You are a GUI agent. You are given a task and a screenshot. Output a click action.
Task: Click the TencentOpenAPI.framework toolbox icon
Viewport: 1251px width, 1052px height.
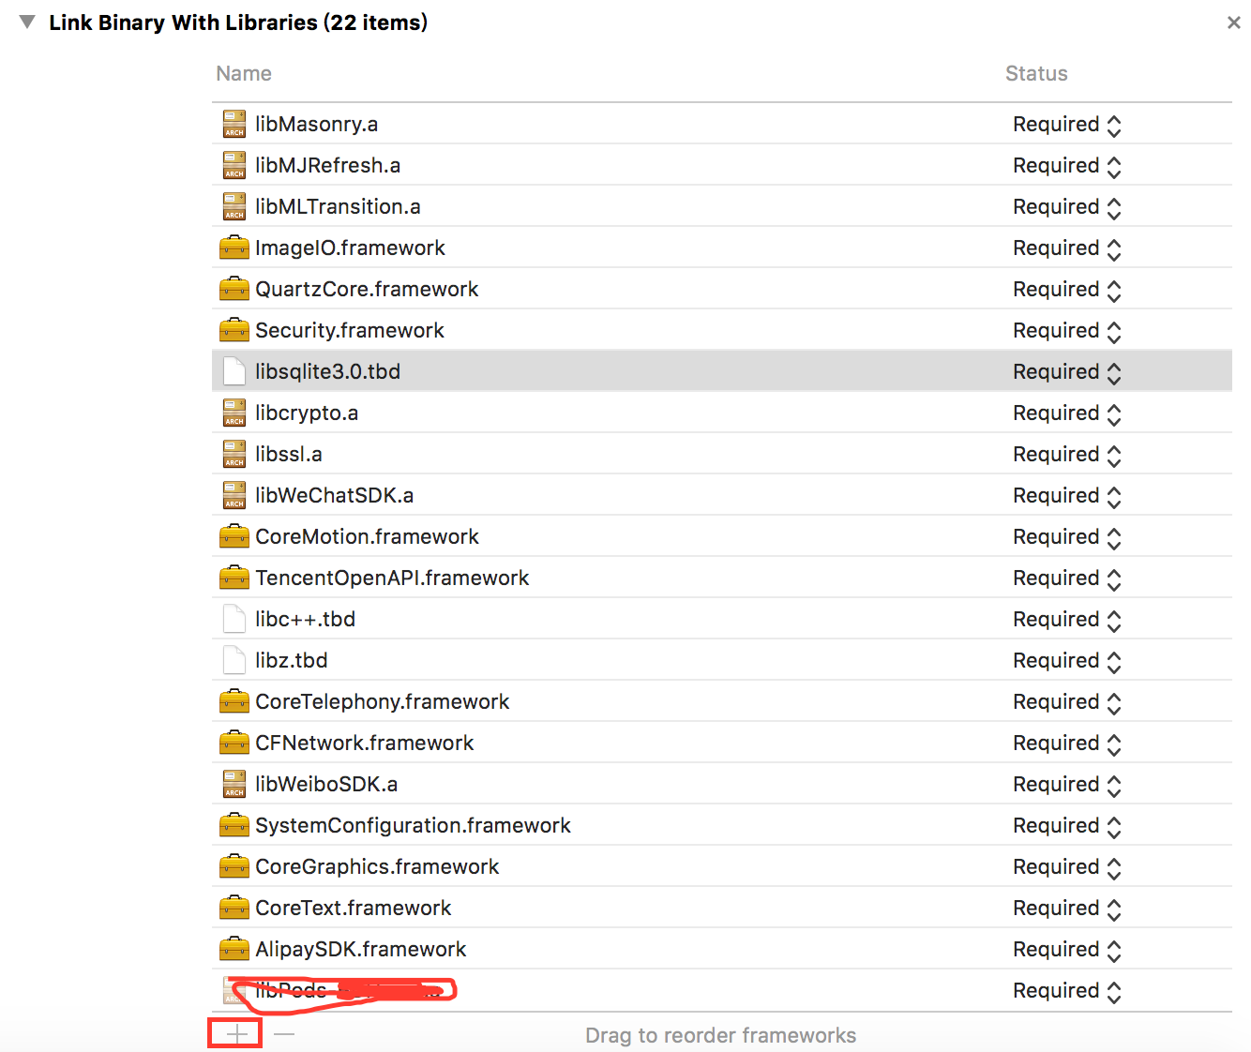tap(234, 578)
